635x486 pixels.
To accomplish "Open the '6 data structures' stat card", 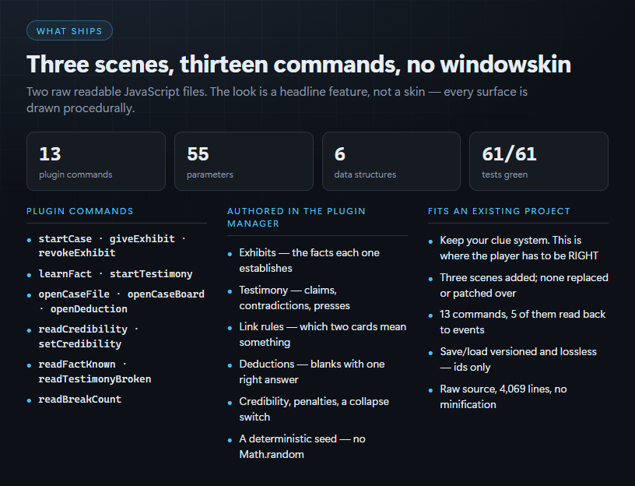I will (391, 161).
